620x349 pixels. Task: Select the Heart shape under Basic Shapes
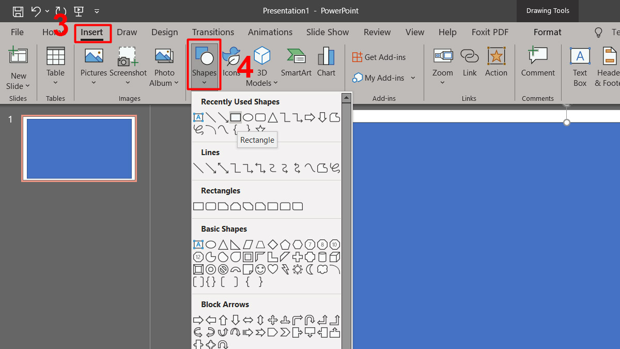[272, 270]
